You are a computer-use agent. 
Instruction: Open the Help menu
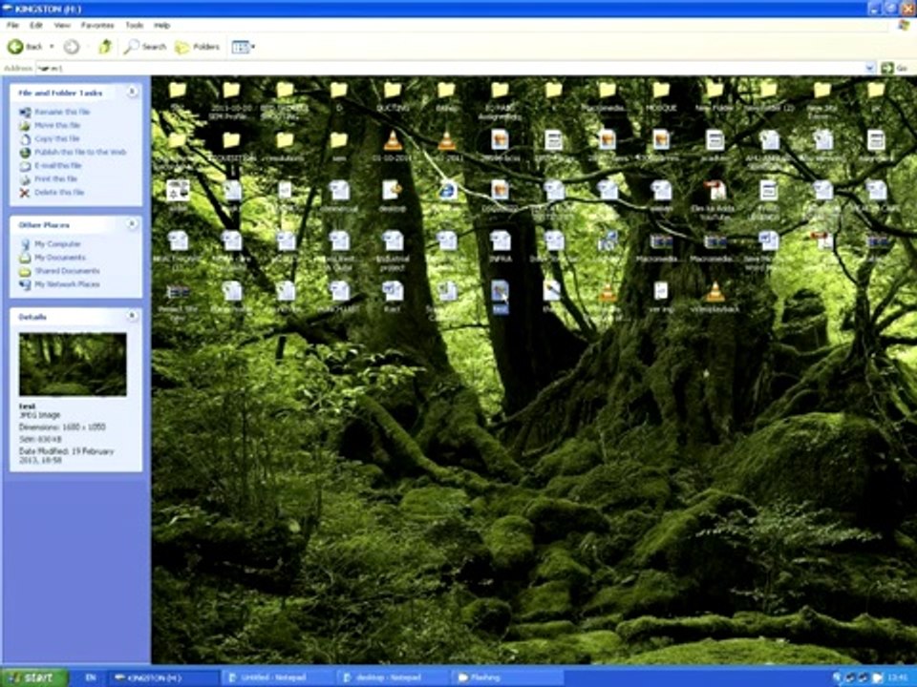(162, 25)
